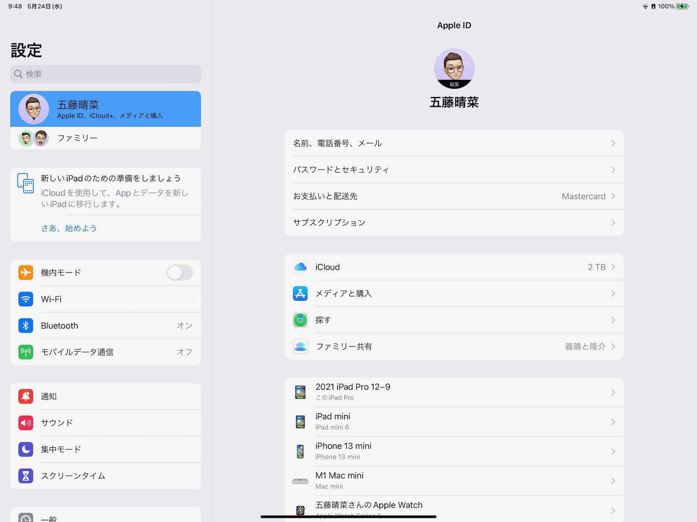Tap Bluetooth オン status

[184, 326]
